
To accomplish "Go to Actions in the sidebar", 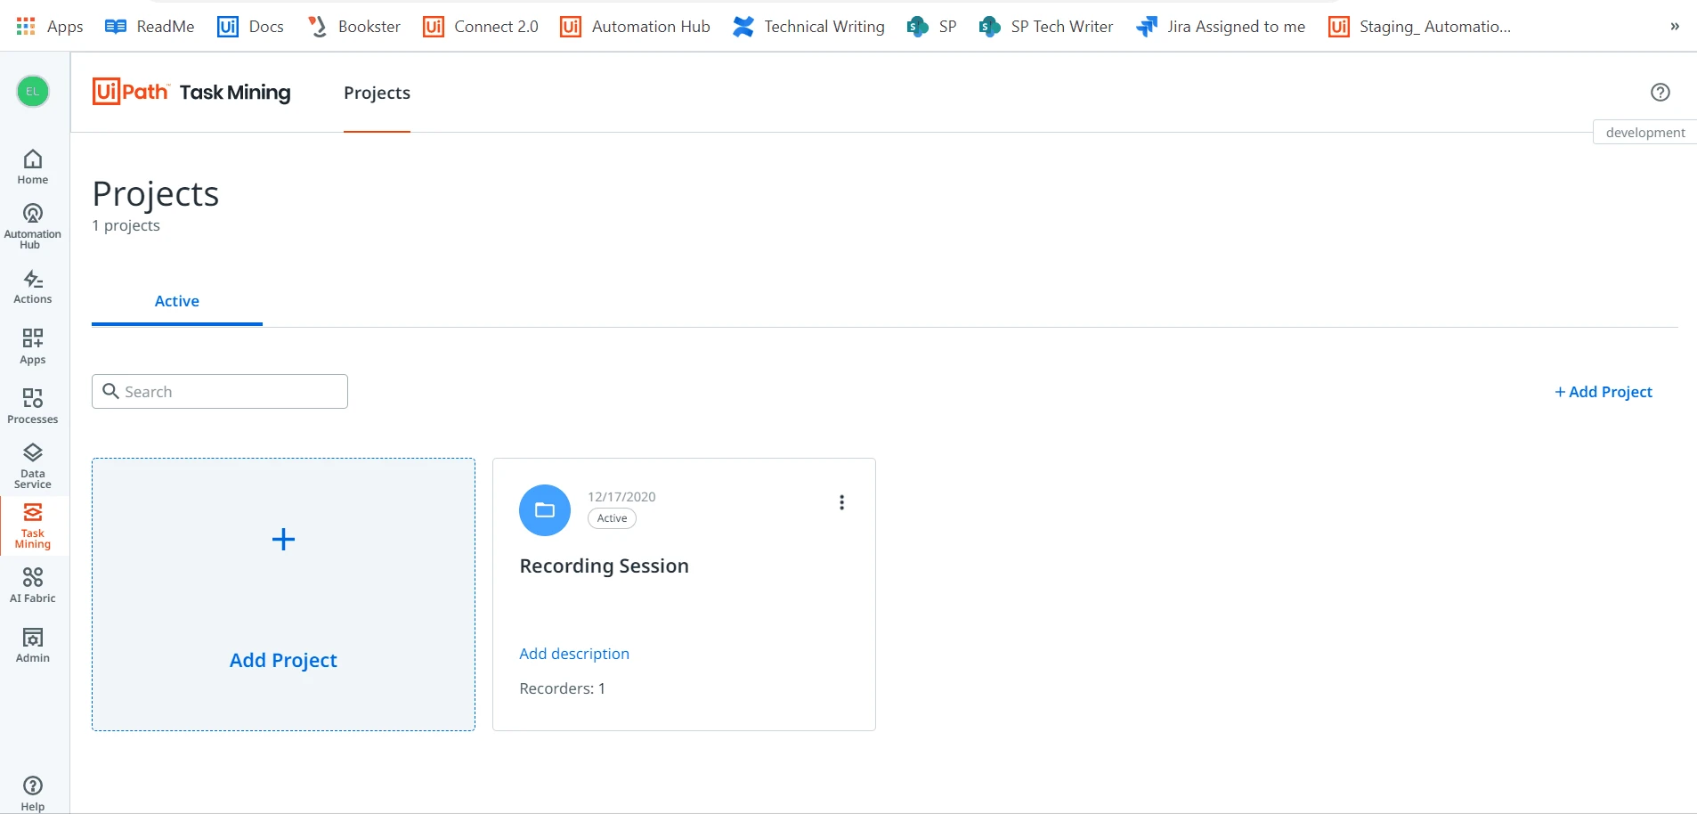I will pos(33,287).
